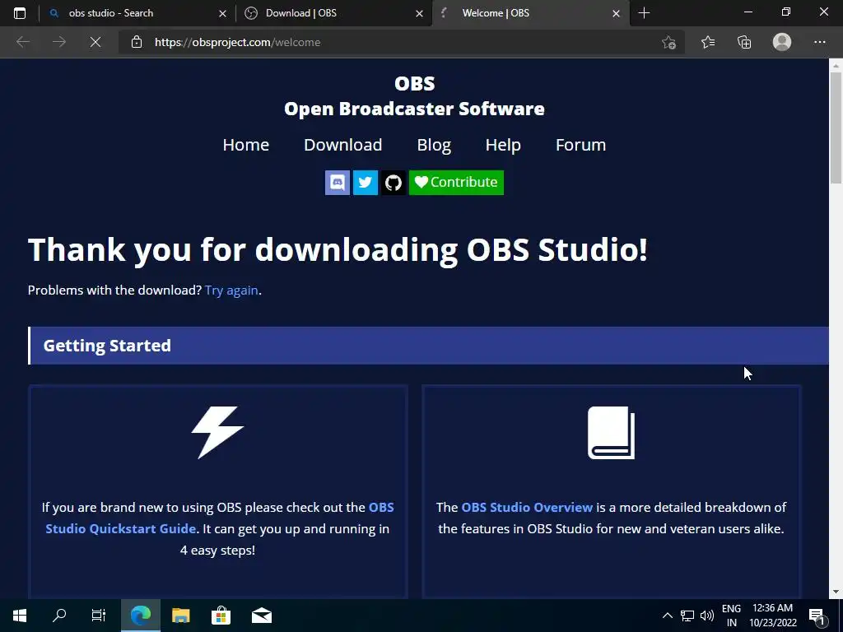Open Task View on the taskbar
Viewport: 843px width, 632px height.
(x=99, y=616)
